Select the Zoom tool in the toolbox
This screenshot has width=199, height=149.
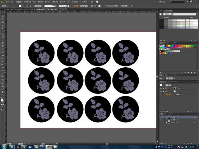coord(2,95)
